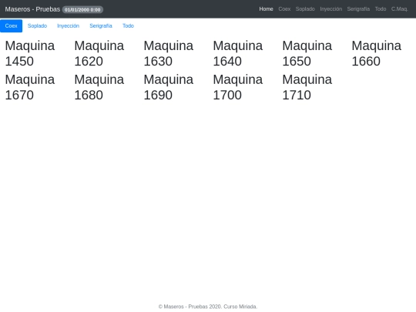Select Maquina 1700

(x=238, y=87)
